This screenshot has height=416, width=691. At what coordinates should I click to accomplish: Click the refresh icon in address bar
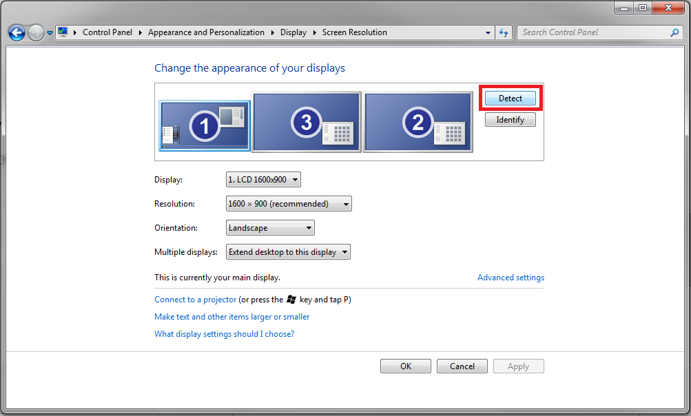[x=504, y=32]
